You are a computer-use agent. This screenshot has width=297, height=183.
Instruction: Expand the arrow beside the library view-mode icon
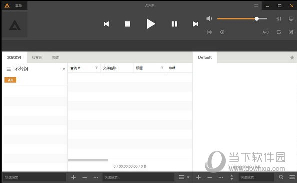(188, 178)
